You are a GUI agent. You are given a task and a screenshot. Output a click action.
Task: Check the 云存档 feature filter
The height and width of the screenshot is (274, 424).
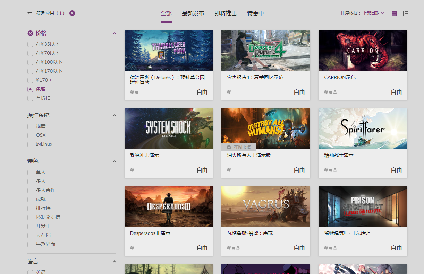click(x=30, y=235)
